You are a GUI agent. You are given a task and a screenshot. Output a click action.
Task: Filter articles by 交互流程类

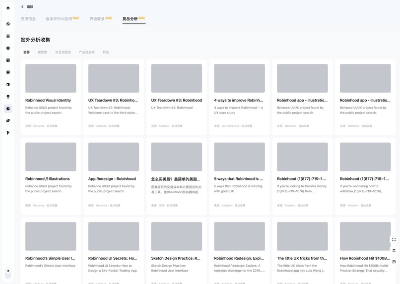63,52
